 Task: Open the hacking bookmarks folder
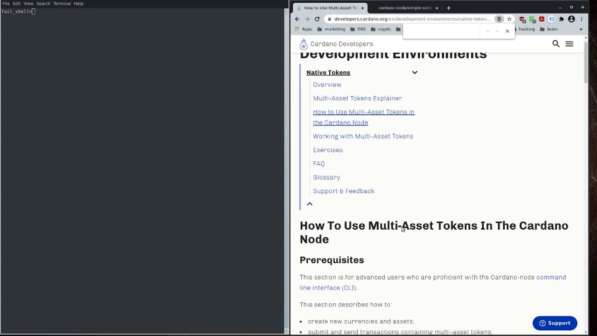click(x=526, y=29)
